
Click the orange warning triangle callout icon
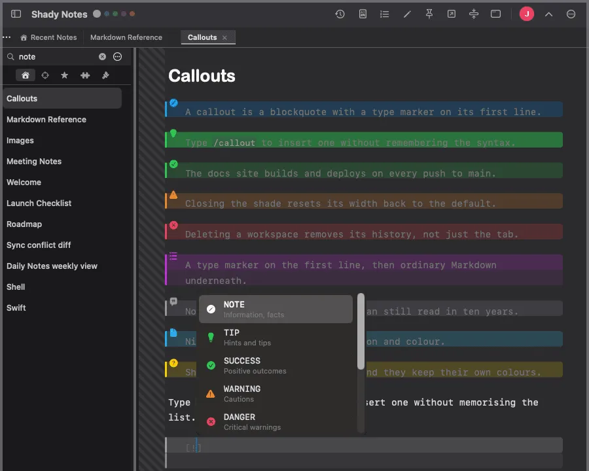[173, 194]
